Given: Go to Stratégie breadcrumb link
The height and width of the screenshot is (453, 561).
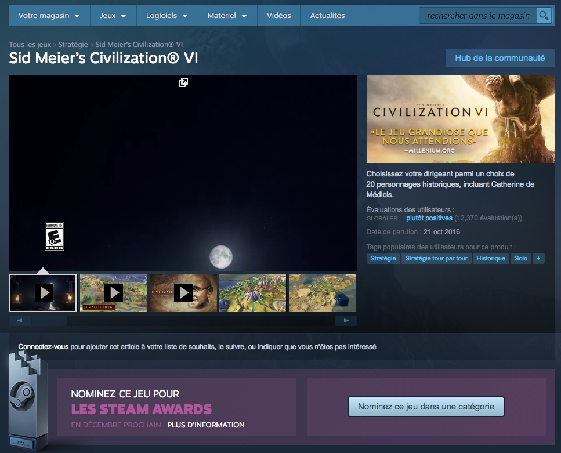Looking at the screenshot, I should (73, 44).
